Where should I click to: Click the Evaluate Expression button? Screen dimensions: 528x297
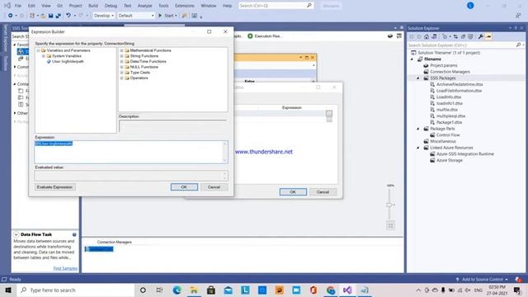coord(54,187)
